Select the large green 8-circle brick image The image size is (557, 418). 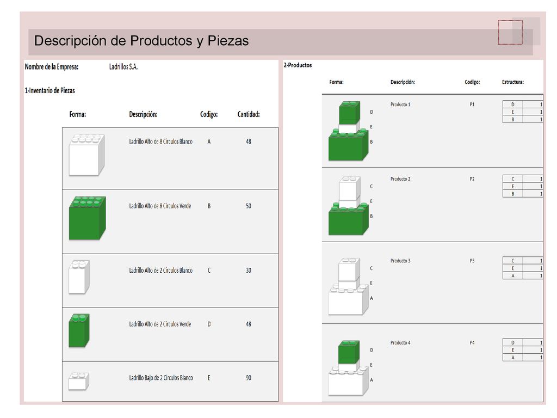point(88,218)
